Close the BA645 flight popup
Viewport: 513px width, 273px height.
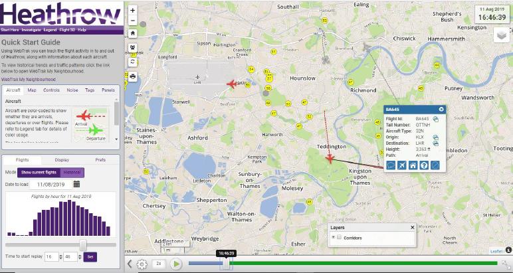point(441,109)
